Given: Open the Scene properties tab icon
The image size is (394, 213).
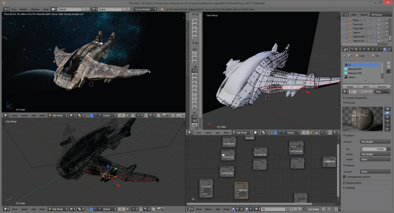Looking at the screenshot, I should pyautogui.click(x=360, y=49).
